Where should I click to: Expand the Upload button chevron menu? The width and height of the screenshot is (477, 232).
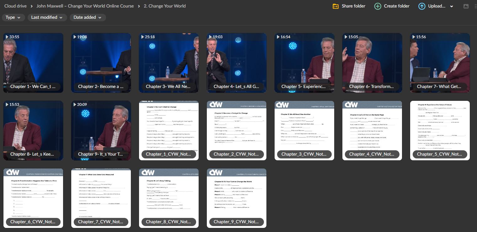451,6
